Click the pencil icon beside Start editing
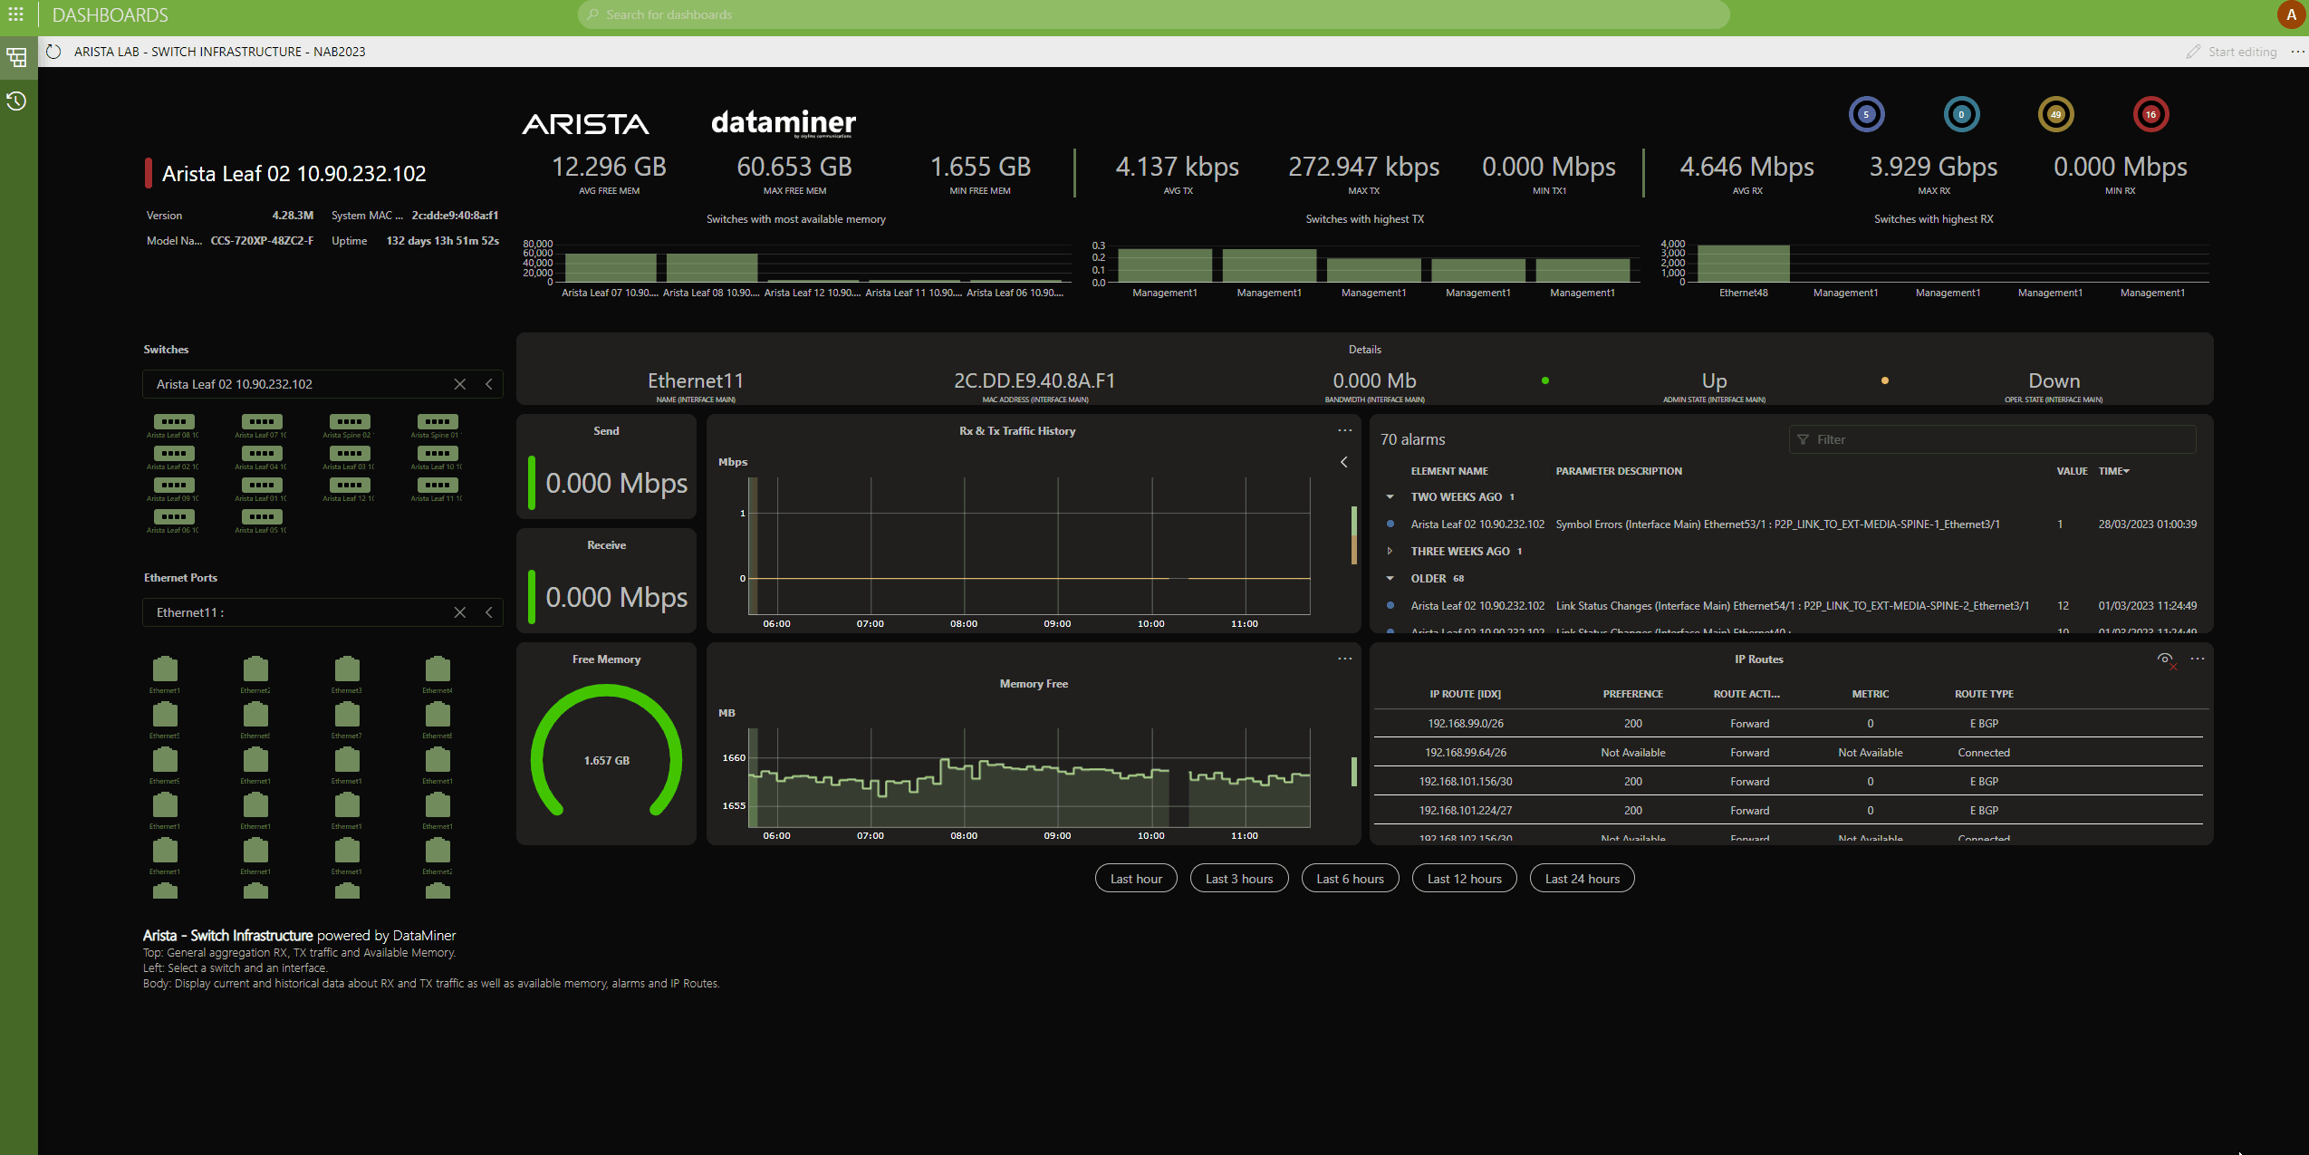This screenshot has width=2309, height=1155. click(2192, 52)
